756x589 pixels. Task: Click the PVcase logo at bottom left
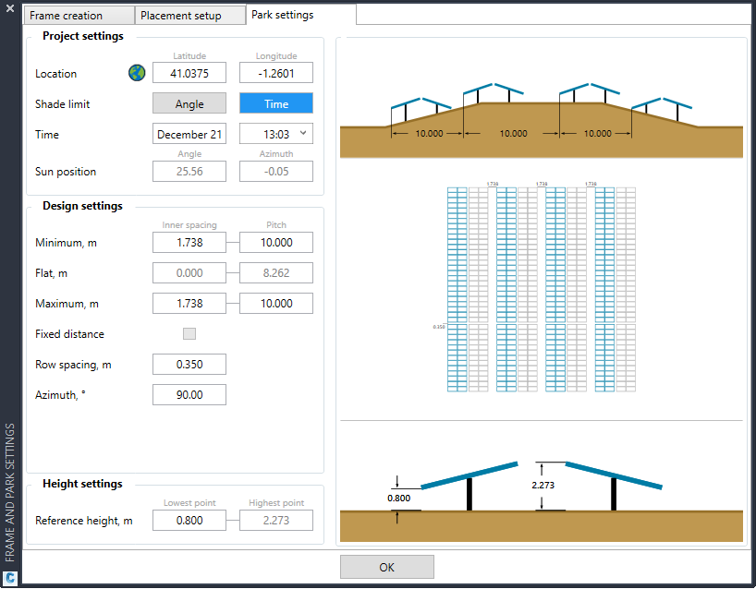(9, 577)
